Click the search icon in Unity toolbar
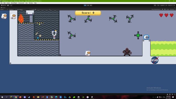 [158, 5]
